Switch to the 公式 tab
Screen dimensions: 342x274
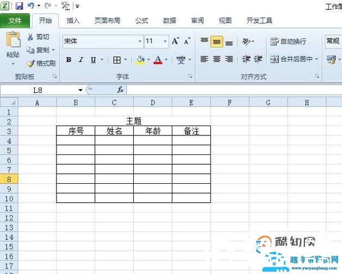click(x=142, y=21)
